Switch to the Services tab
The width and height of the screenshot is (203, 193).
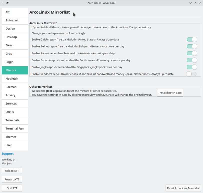click(15, 103)
